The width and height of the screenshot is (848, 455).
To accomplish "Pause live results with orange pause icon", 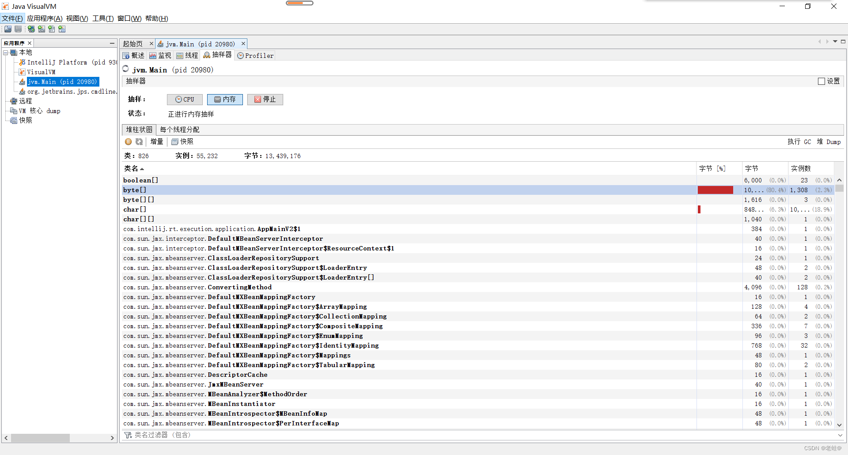I will tap(128, 142).
